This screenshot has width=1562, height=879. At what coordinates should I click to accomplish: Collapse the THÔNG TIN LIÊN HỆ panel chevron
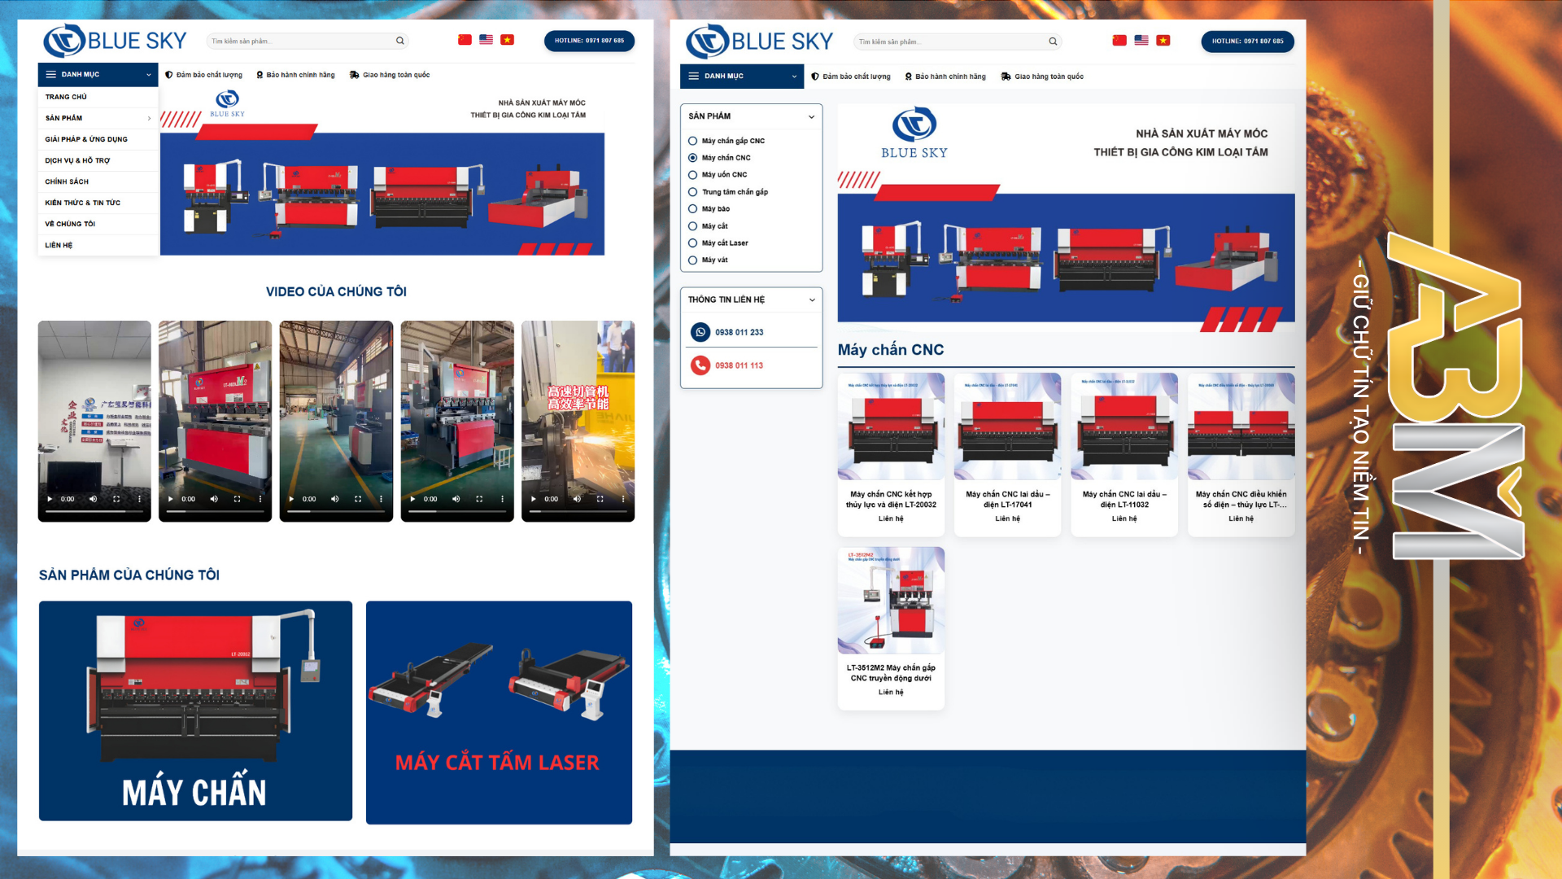point(812,300)
